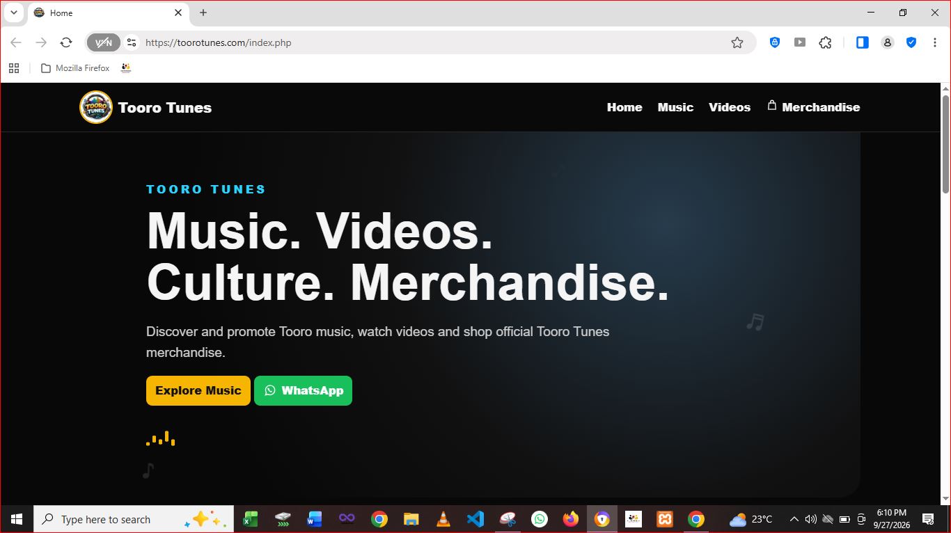
Task: Open XAMPP from the taskbar
Action: point(665,519)
